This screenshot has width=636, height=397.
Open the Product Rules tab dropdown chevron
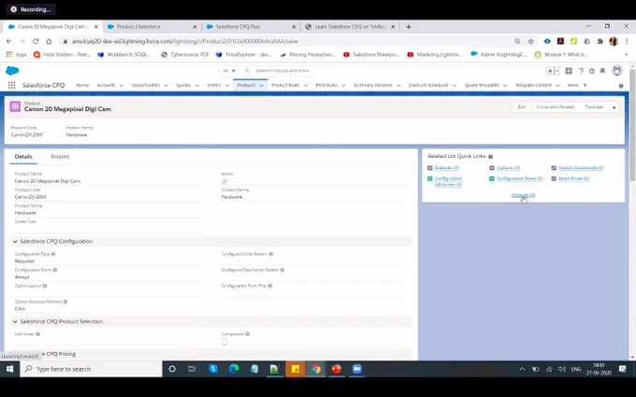[x=306, y=86]
